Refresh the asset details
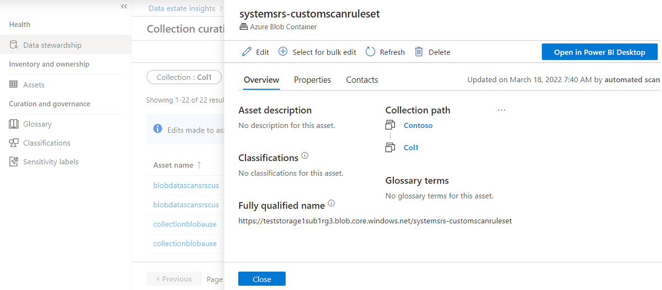The image size is (662, 290). click(x=385, y=52)
